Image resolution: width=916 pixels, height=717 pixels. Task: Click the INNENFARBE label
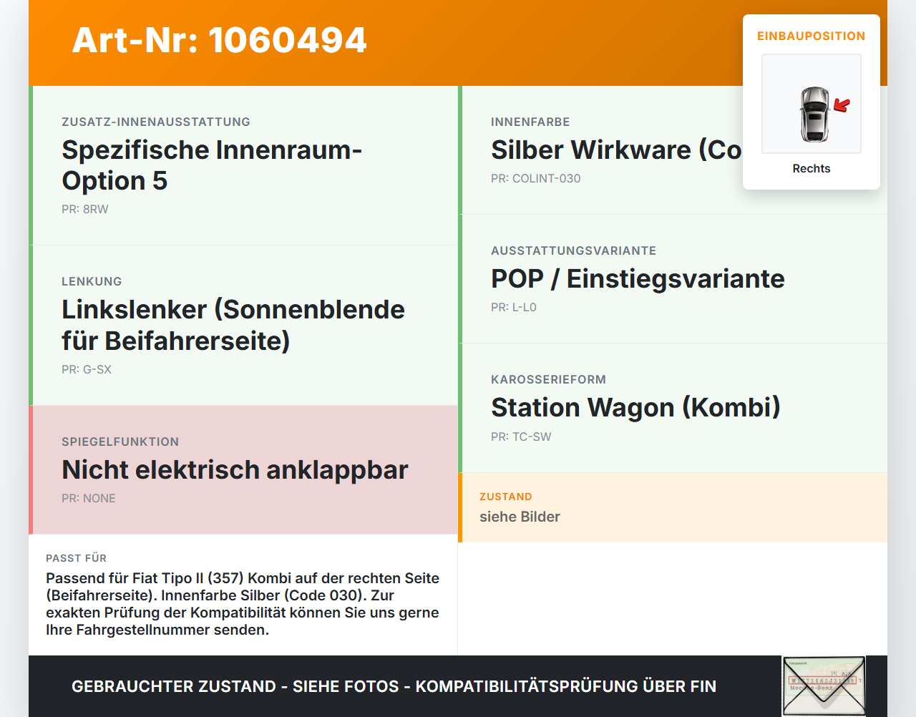(x=530, y=122)
